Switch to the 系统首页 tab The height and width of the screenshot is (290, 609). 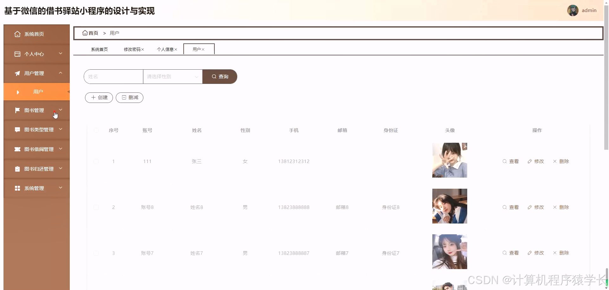click(x=99, y=49)
